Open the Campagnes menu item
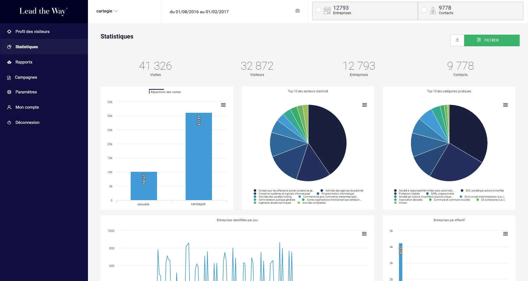Image resolution: width=528 pixels, height=281 pixels. pos(44,77)
